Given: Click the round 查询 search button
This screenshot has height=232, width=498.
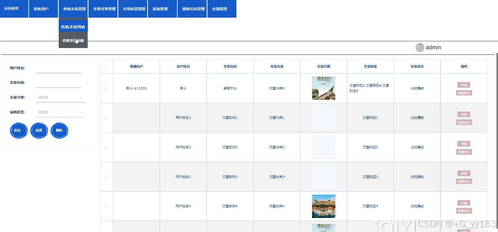Looking at the screenshot, I should [18, 131].
